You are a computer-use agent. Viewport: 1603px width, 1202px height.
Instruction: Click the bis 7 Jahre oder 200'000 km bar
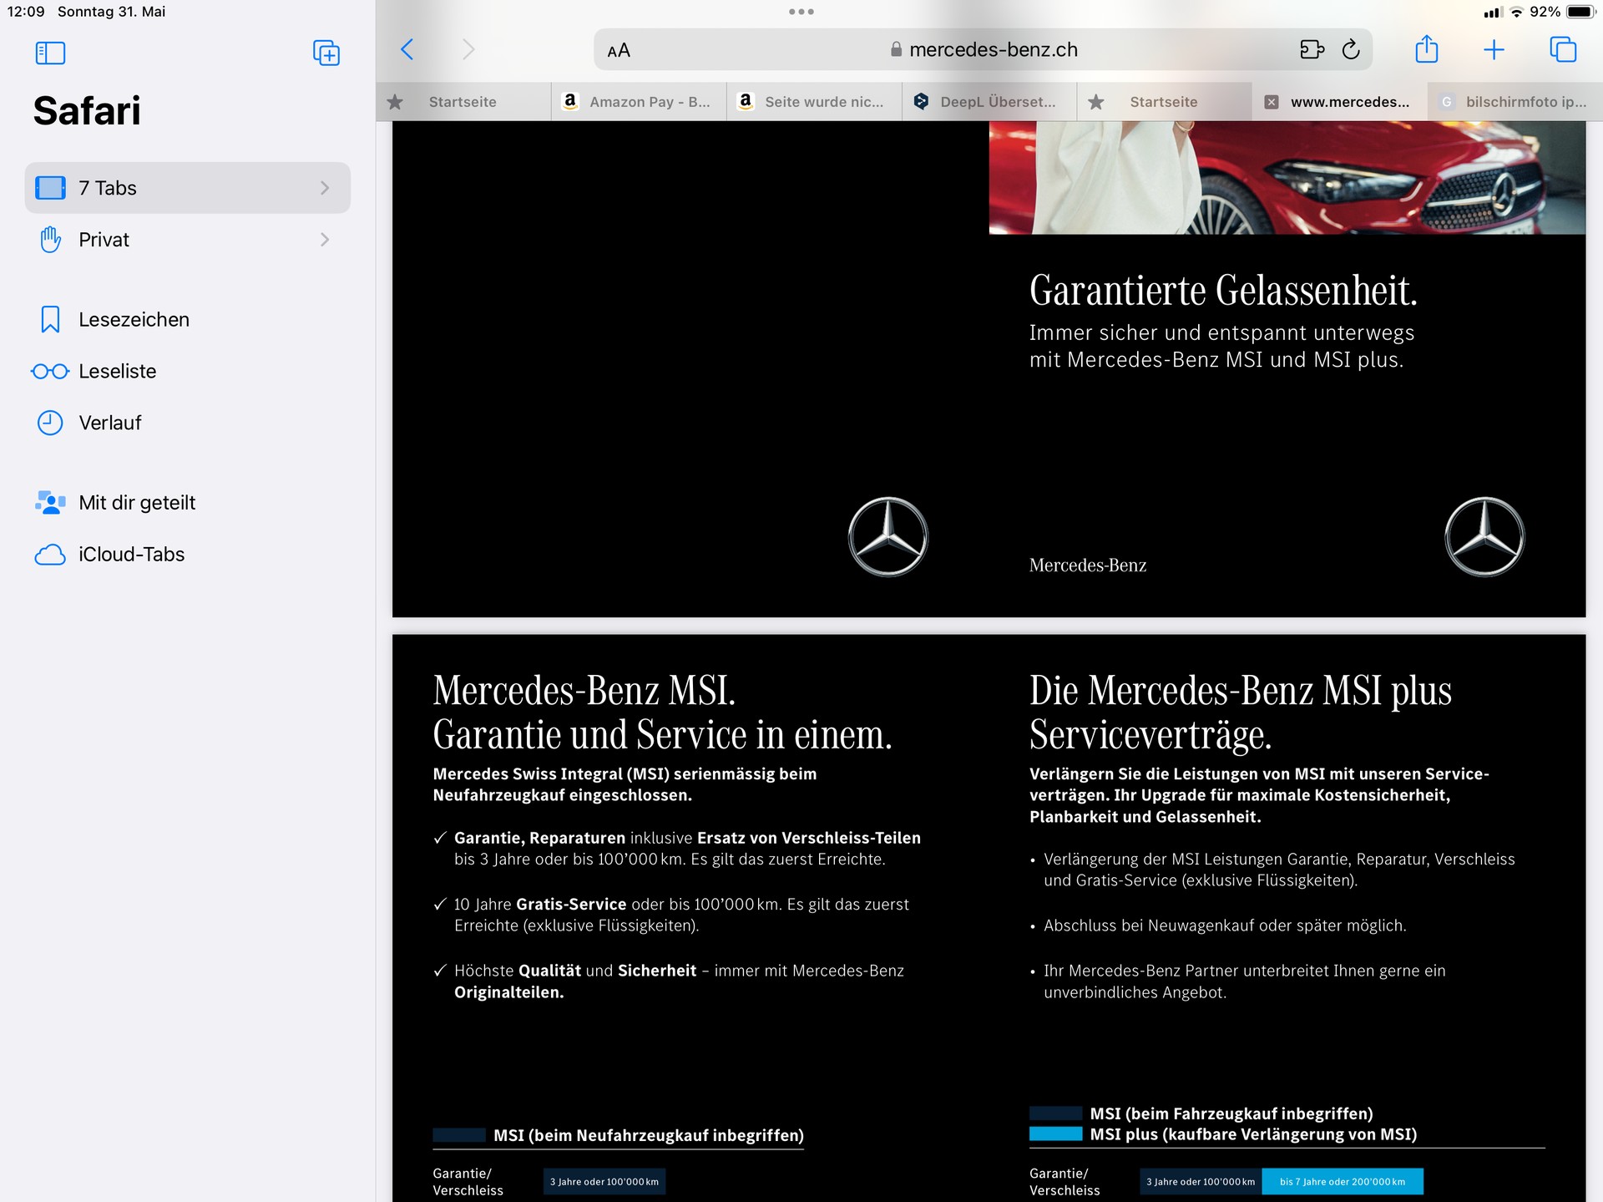coord(1343,1181)
